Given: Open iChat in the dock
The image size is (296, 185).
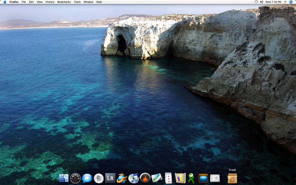Looking at the screenshot, I should pos(87,178).
